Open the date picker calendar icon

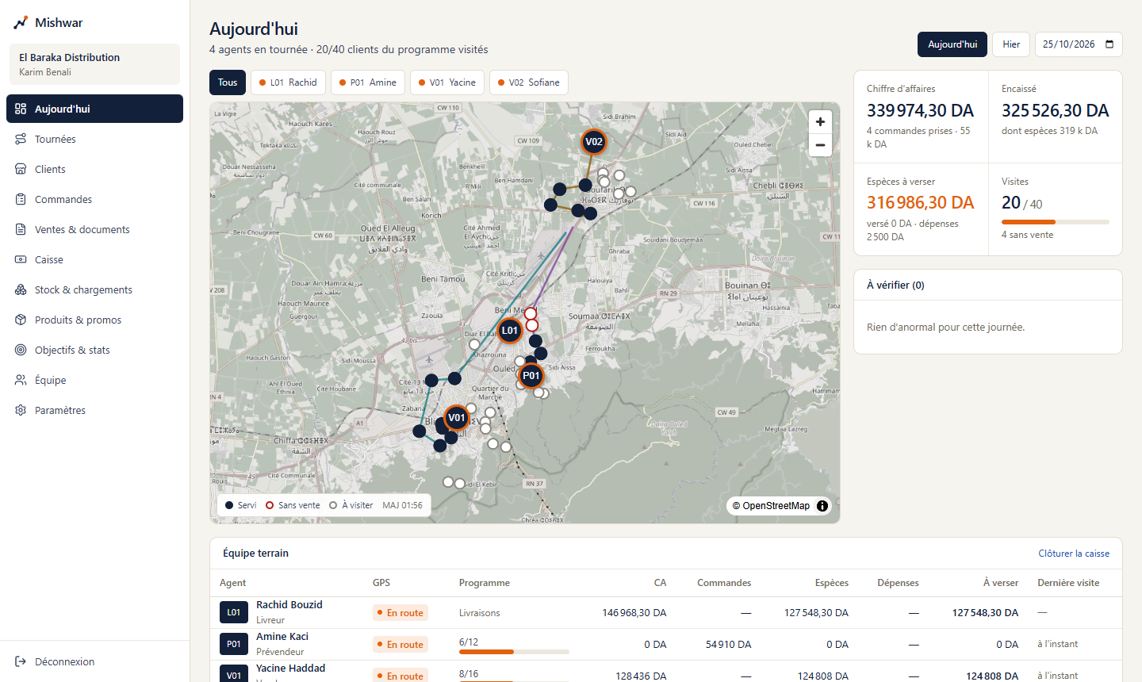(x=1109, y=44)
